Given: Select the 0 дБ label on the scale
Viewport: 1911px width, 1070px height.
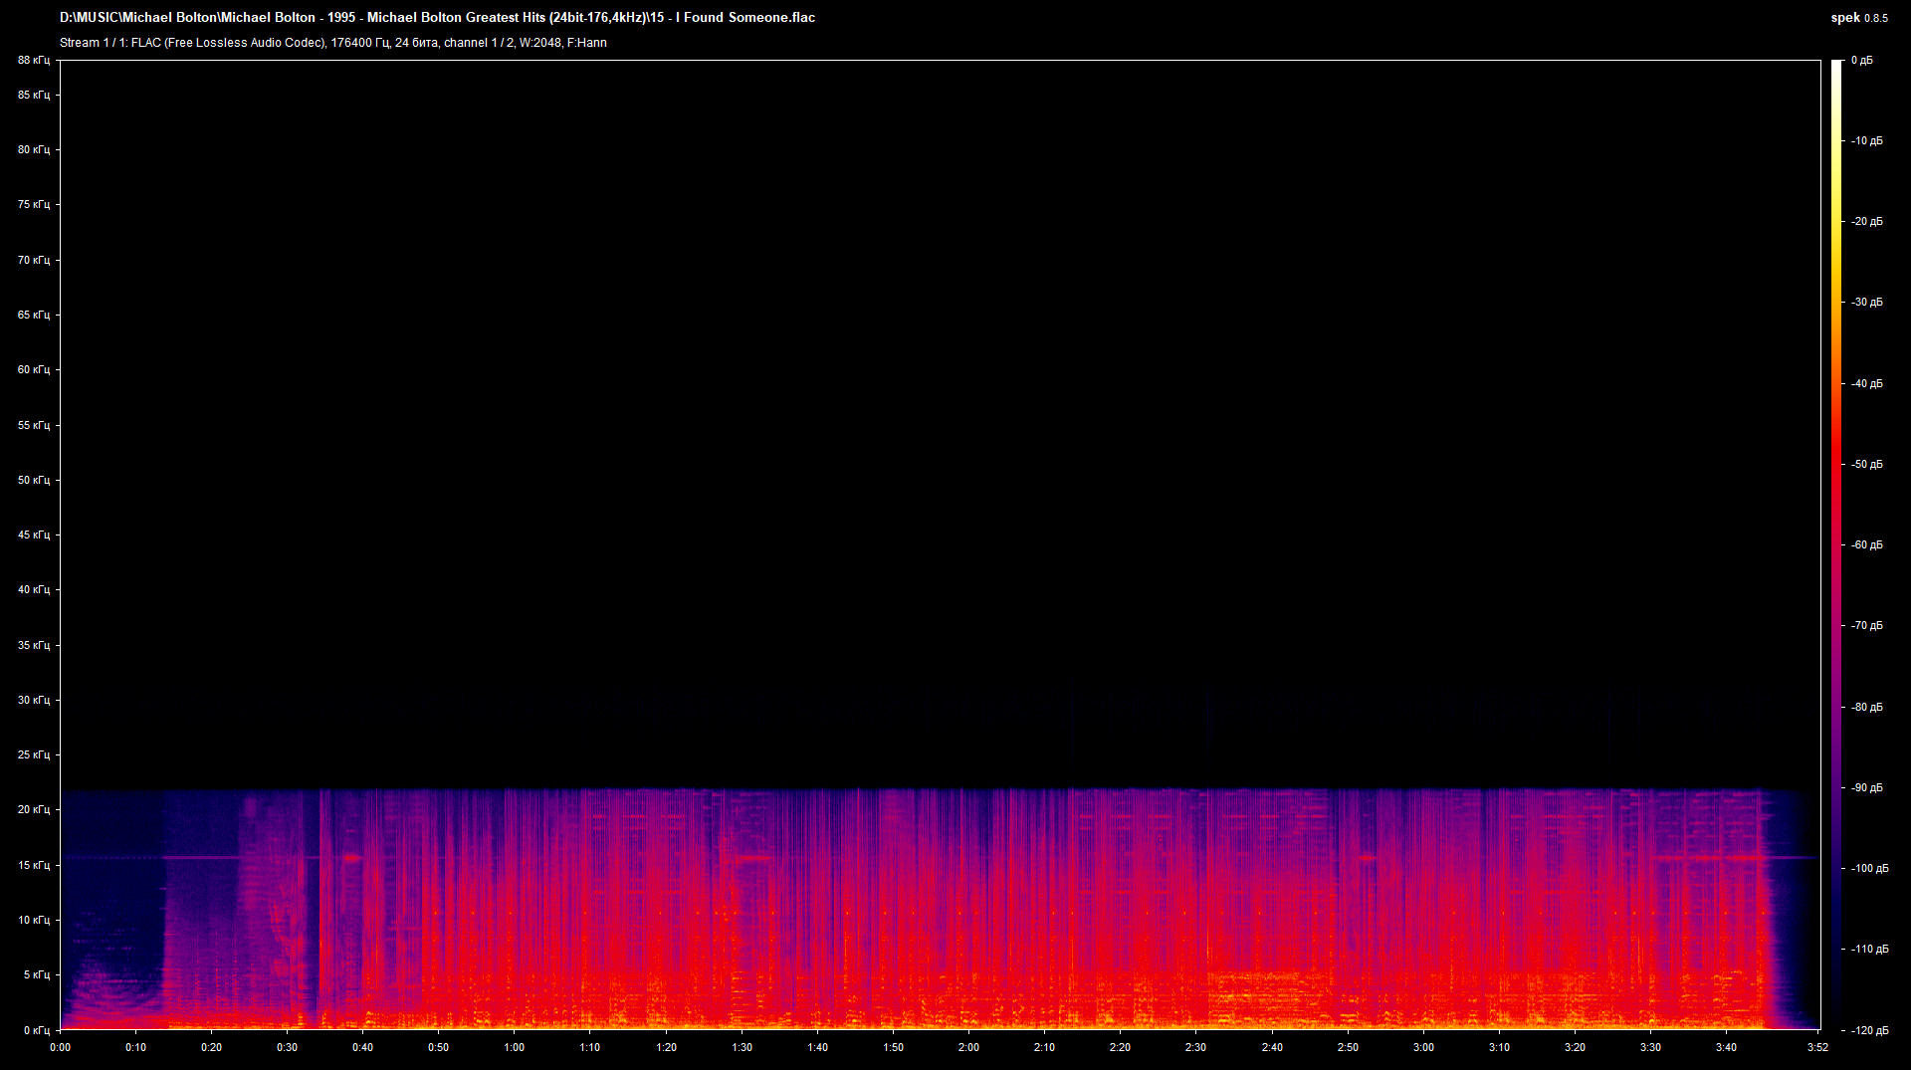Looking at the screenshot, I should tap(1864, 60).
